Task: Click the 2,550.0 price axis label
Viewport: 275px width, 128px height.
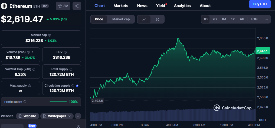Action: click(262, 77)
